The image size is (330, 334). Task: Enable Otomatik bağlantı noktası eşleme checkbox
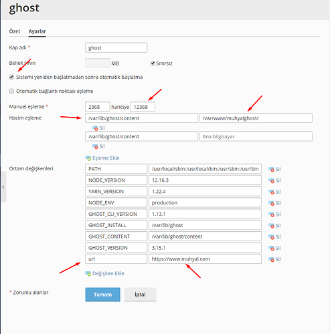[x=11, y=91]
